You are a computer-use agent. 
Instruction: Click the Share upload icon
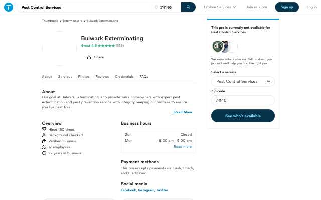[89, 57]
